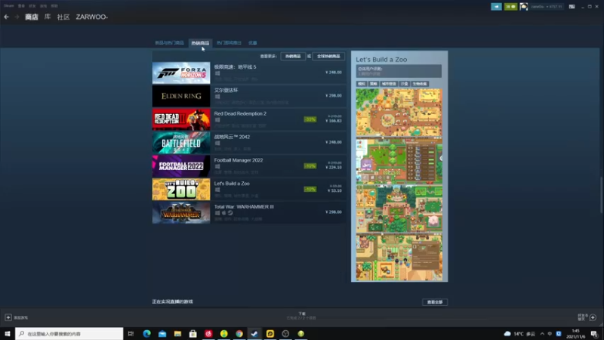Click the 查看全部 view all button
The height and width of the screenshot is (340, 604).
pyautogui.click(x=435, y=302)
